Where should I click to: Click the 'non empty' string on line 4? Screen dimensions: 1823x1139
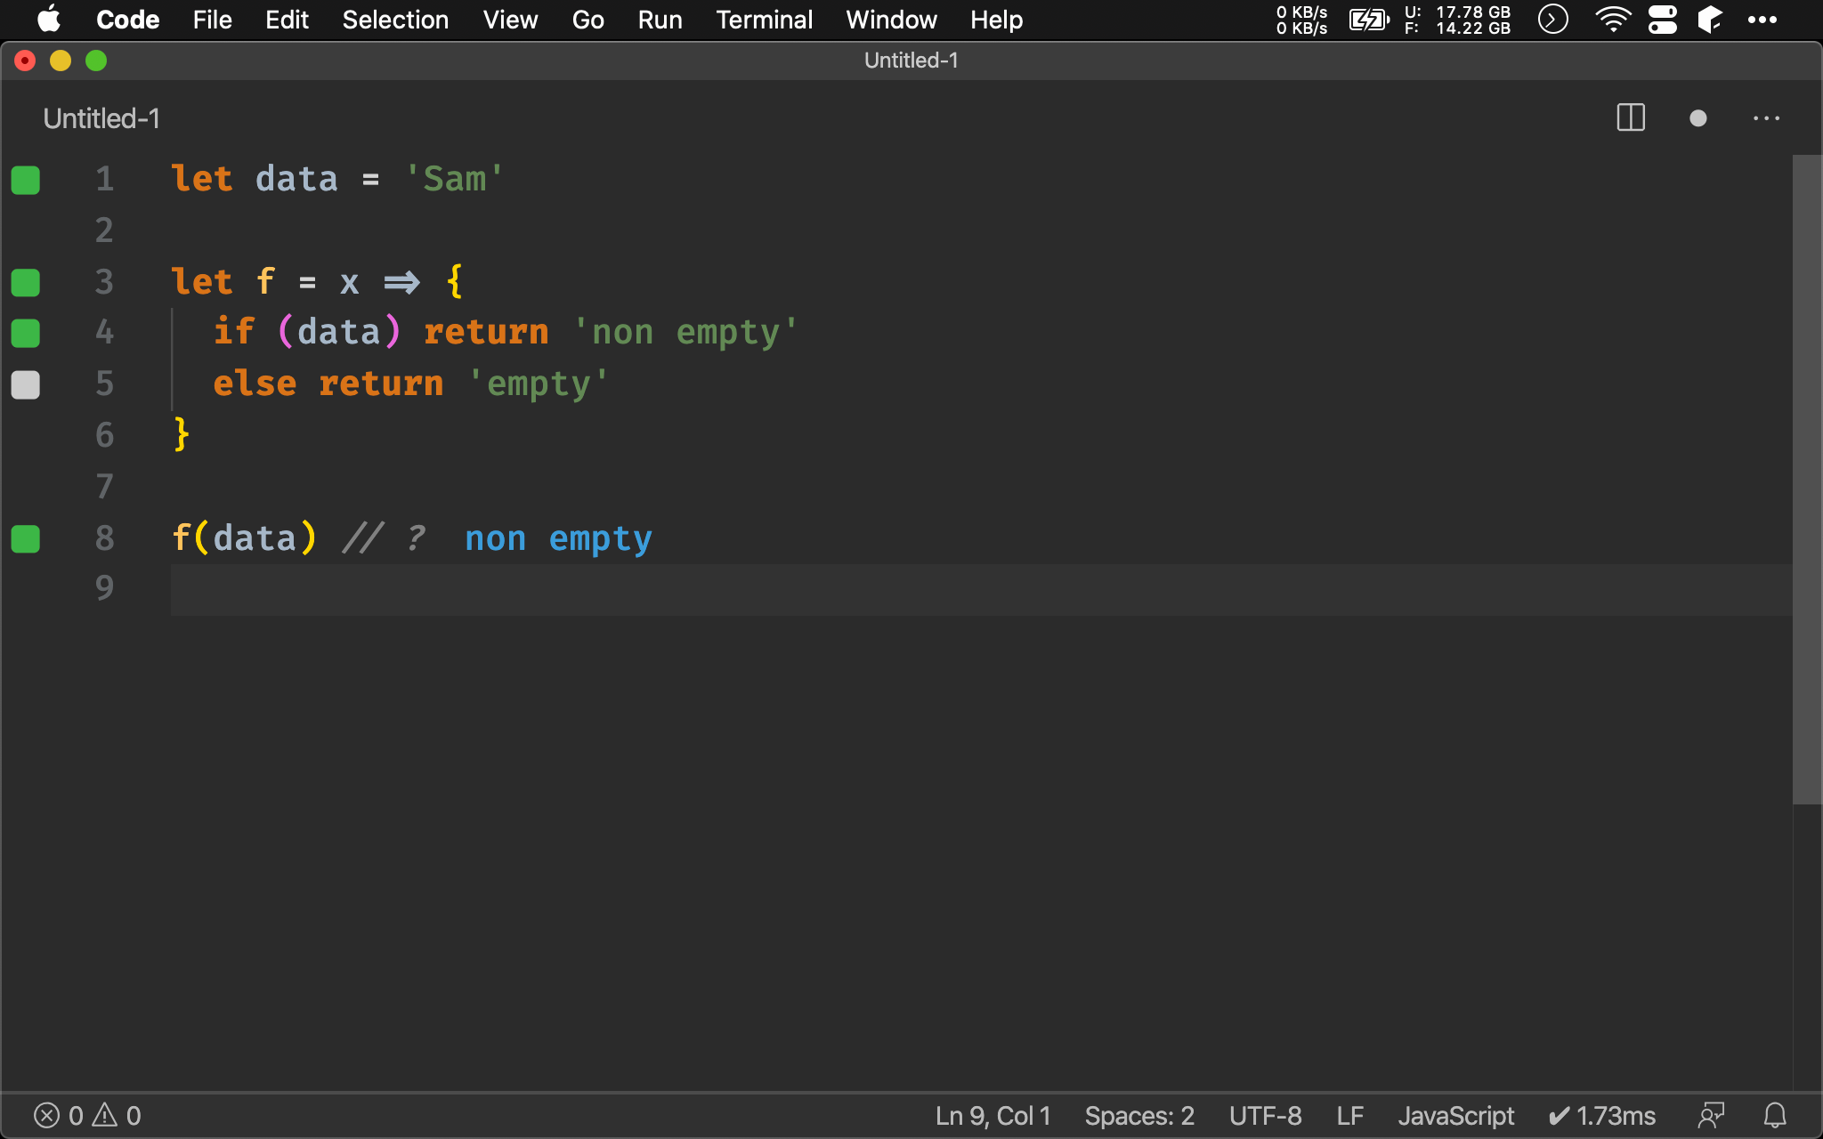click(x=685, y=332)
